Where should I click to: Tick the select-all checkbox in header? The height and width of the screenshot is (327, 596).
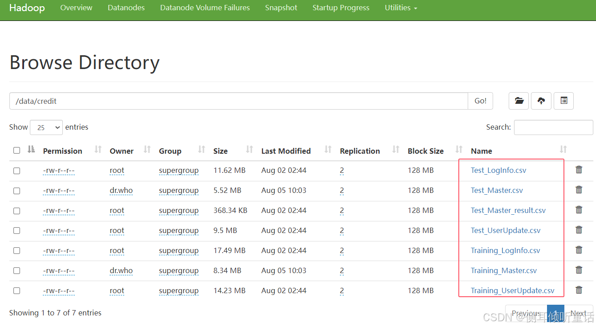point(16,151)
